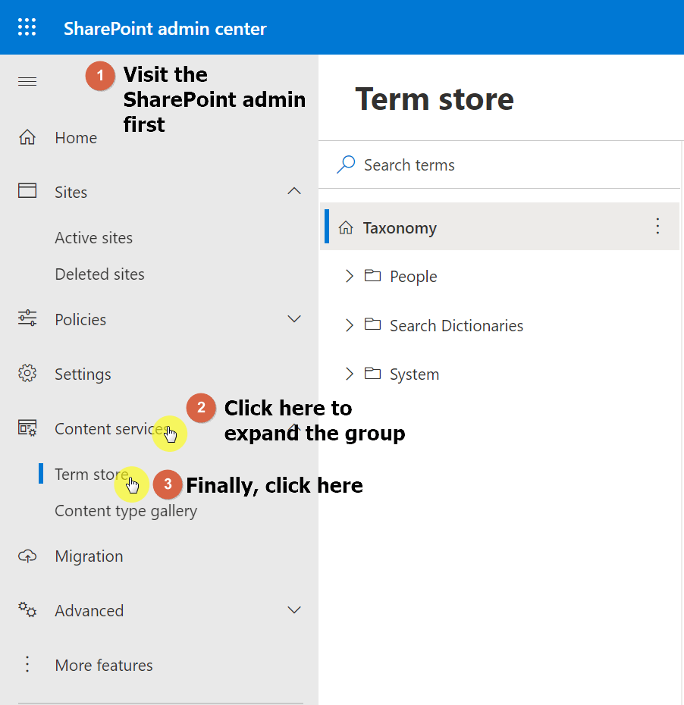684x705 pixels.
Task: Click the Search Dictionaries folder icon
Action: coord(372,324)
